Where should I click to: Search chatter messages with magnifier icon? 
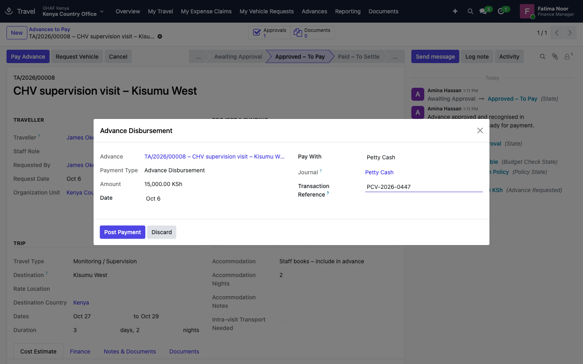pos(543,57)
